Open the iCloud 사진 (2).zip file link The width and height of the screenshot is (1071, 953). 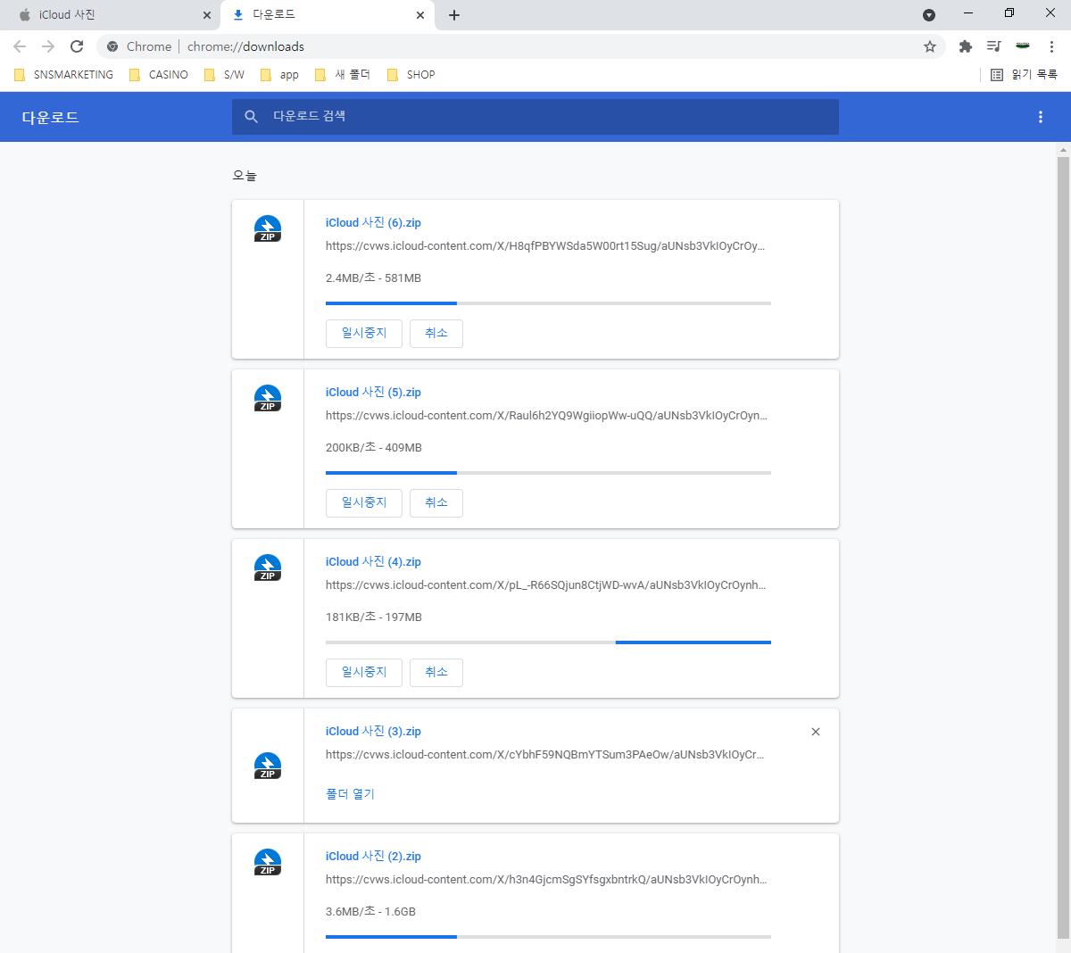[373, 857]
